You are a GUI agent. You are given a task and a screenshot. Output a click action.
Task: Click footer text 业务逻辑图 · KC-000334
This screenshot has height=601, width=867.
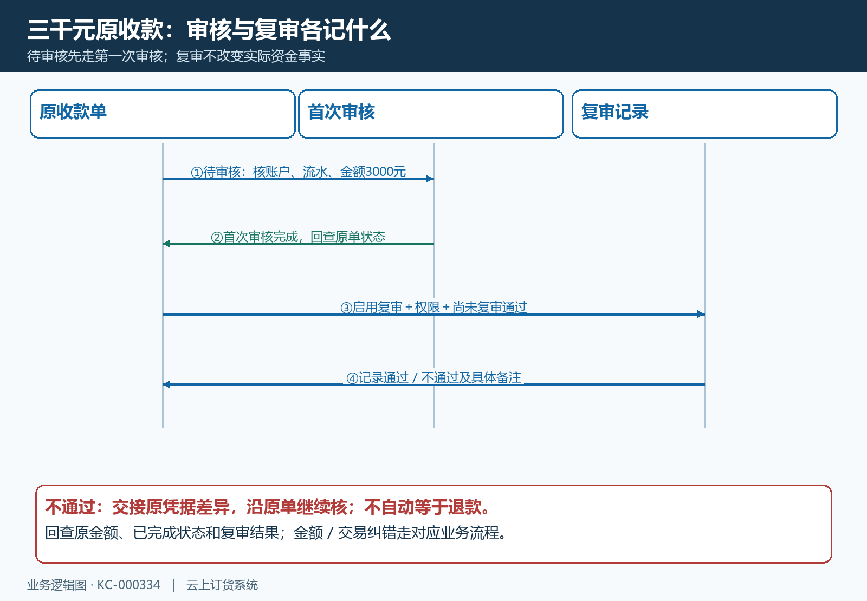pyautogui.click(x=94, y=585)
